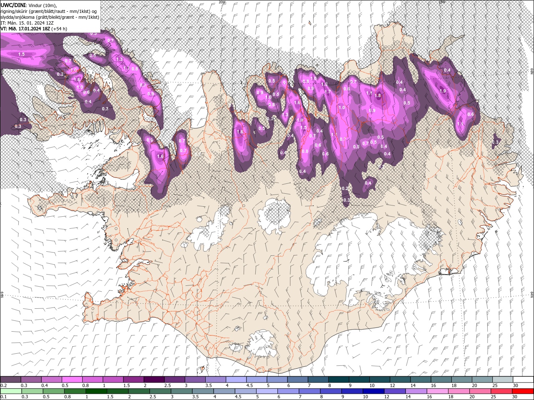Viewport: 534px width, 400px height.
Task: Click the '1.8' precipitation value on the map
Action: coord(378,95)
